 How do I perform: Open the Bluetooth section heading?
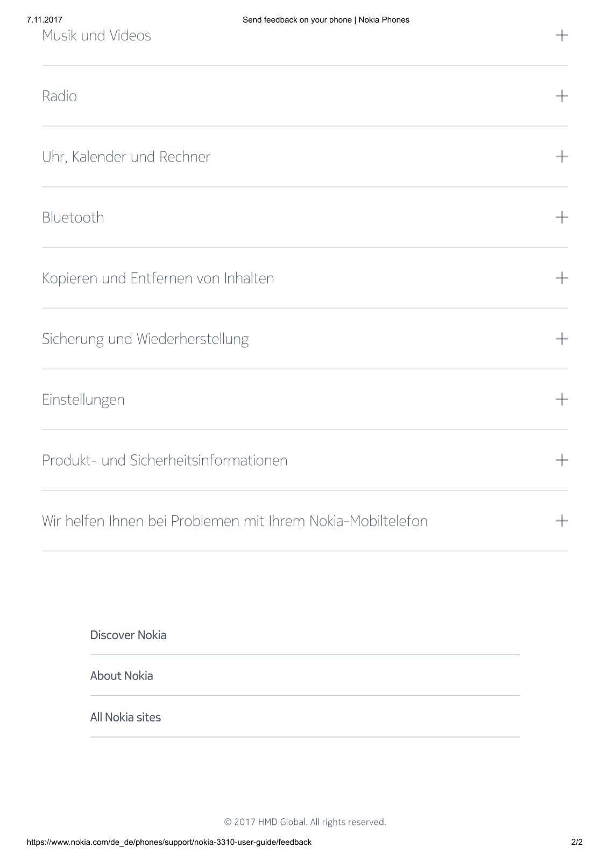[73, 218]
